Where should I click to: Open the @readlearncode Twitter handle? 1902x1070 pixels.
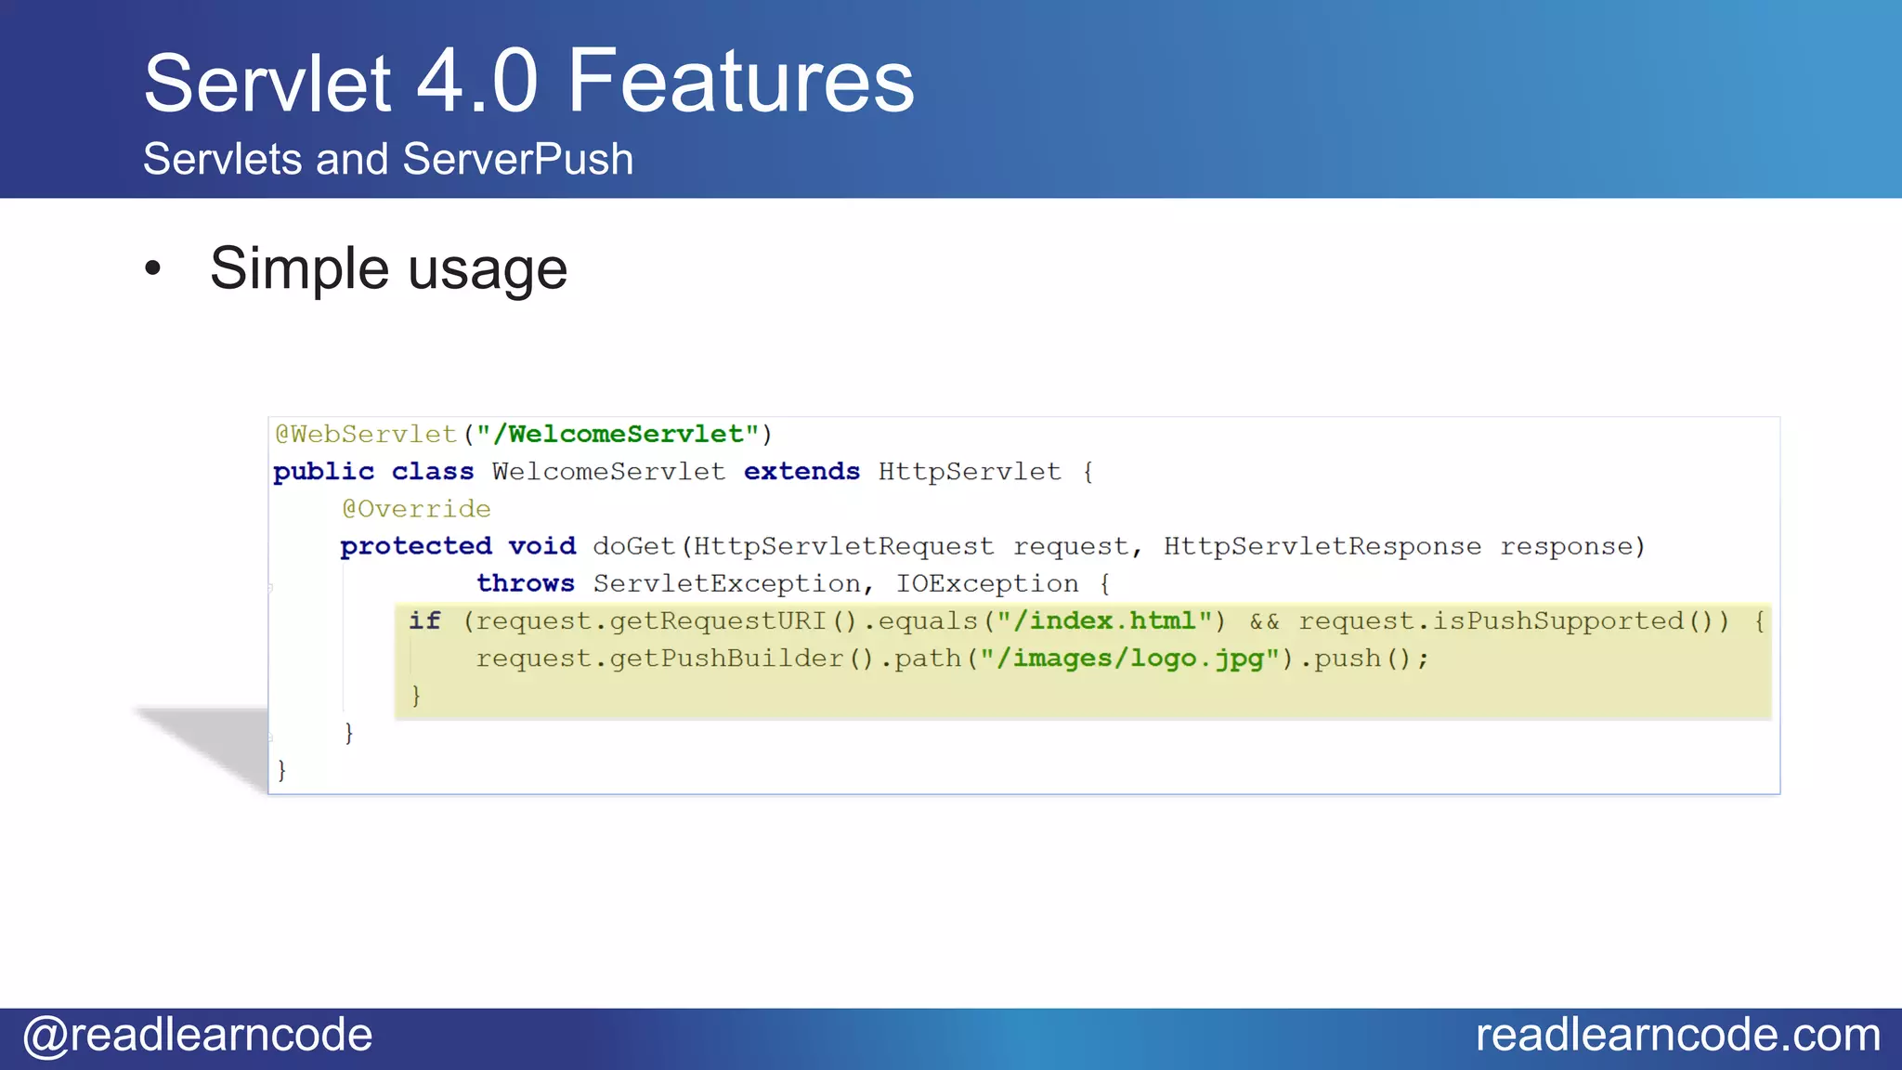point(198,1035)
